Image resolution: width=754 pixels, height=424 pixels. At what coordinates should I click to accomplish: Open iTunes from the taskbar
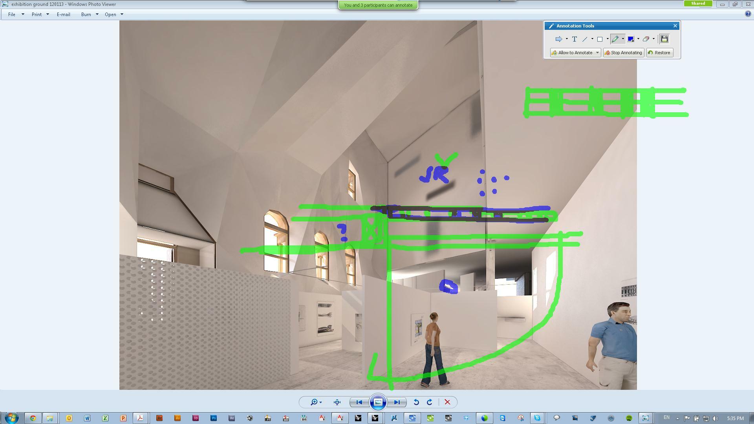[x=611, y=418]
